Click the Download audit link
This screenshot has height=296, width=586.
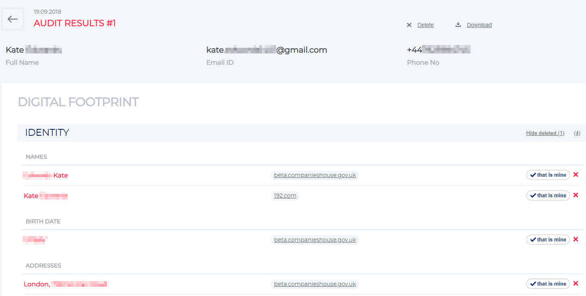click(x=479, y=25)
